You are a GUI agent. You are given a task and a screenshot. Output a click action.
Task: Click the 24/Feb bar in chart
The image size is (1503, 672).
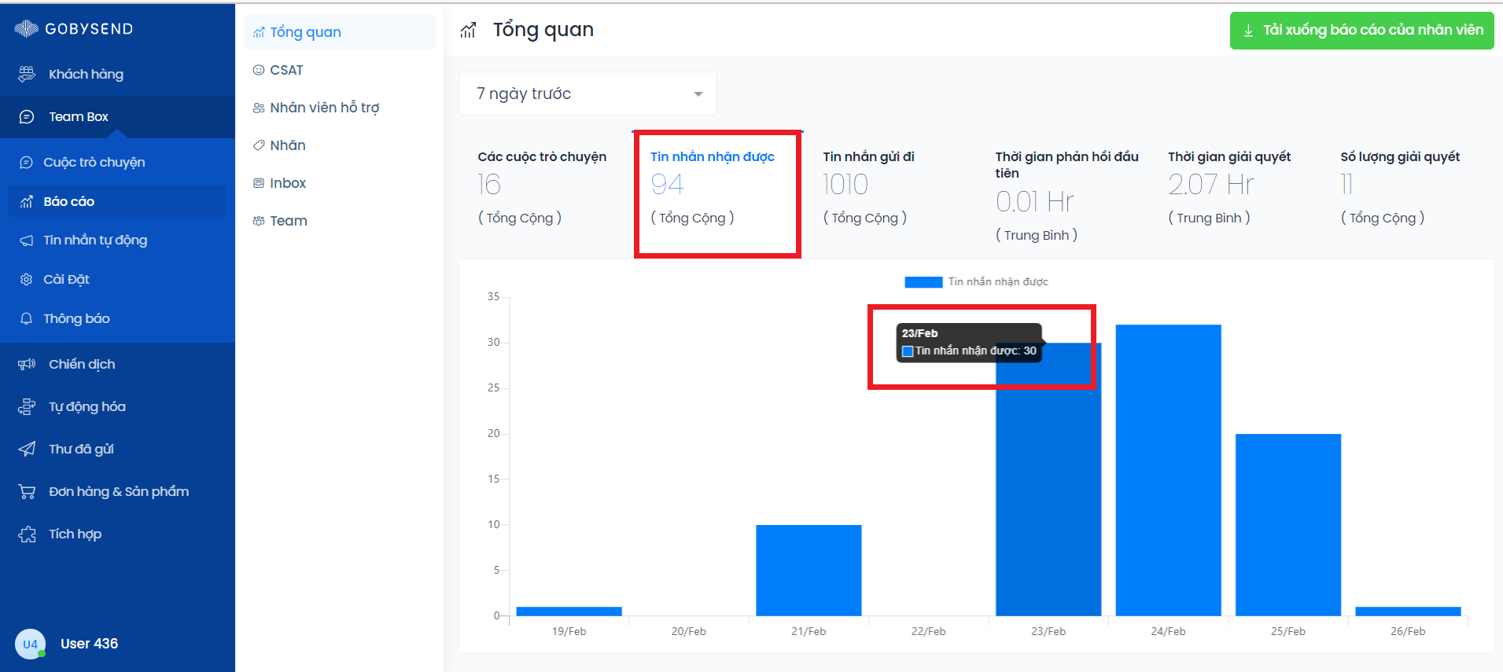tap(1168, 470)
